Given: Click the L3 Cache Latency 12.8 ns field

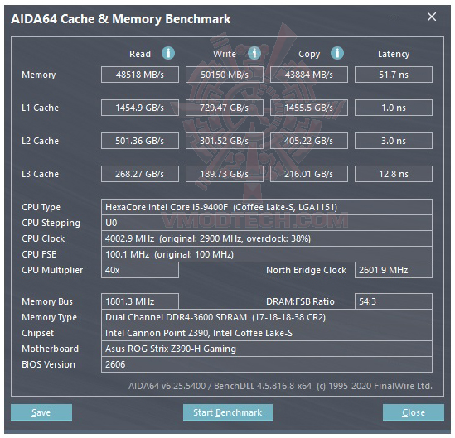Looking at the screenshot, I should point(394,174).
